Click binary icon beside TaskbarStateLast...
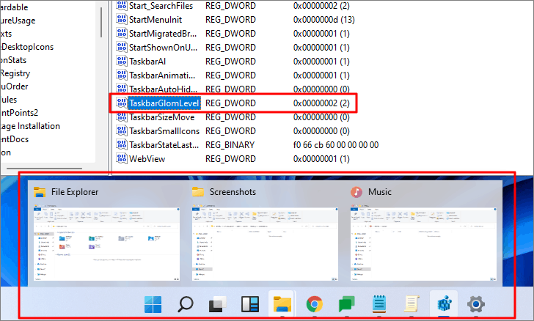534x321 pixels. (x=122, y=144)
